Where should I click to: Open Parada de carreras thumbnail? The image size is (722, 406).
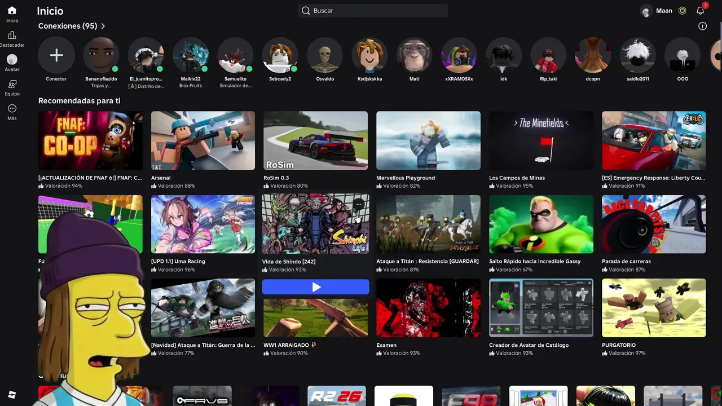654,224
